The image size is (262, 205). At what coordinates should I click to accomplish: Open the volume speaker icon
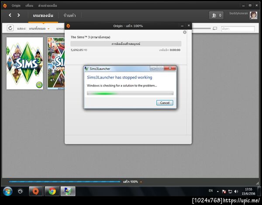pos(236,191)
